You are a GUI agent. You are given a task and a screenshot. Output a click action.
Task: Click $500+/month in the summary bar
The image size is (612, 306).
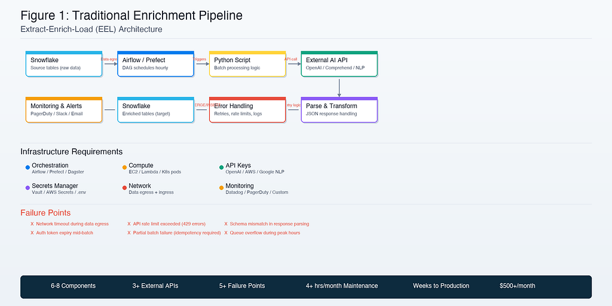pyautogui.click(x=517, y=286)
